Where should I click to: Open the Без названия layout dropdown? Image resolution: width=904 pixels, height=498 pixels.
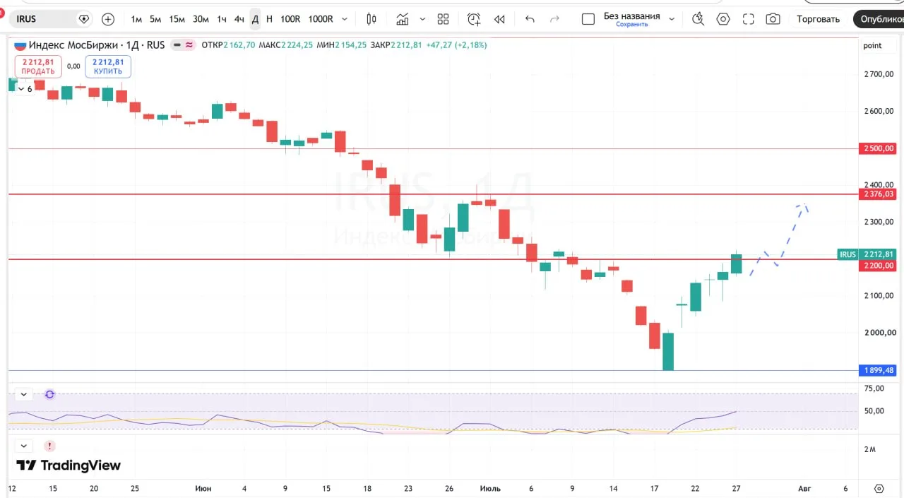[672, 19]
